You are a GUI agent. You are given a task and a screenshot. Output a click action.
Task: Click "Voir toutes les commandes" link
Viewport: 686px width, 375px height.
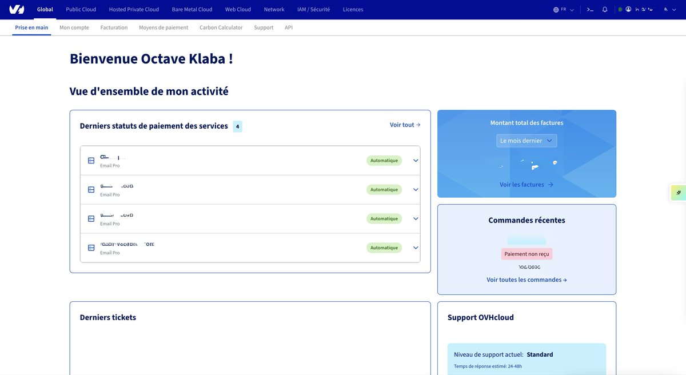tap(526, 280)
